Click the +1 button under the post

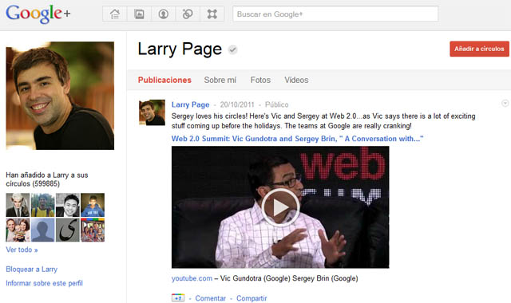point(178,297)
